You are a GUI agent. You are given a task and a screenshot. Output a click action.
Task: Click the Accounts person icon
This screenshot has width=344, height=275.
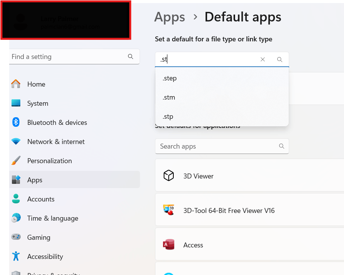point(16,199)
